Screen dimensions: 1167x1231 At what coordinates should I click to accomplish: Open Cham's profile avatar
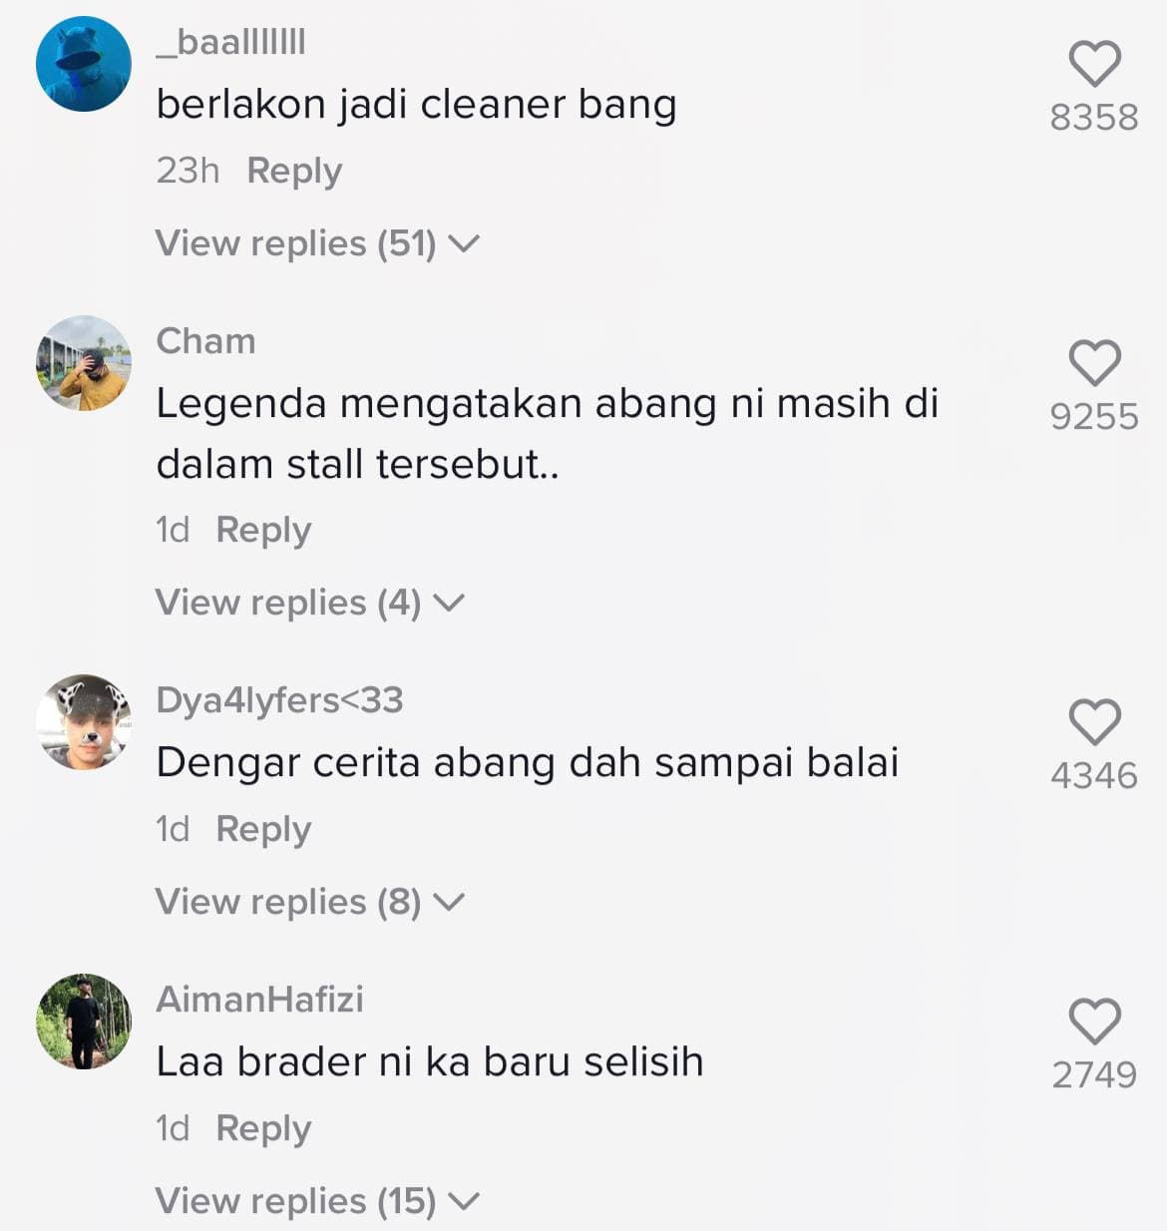84,363
